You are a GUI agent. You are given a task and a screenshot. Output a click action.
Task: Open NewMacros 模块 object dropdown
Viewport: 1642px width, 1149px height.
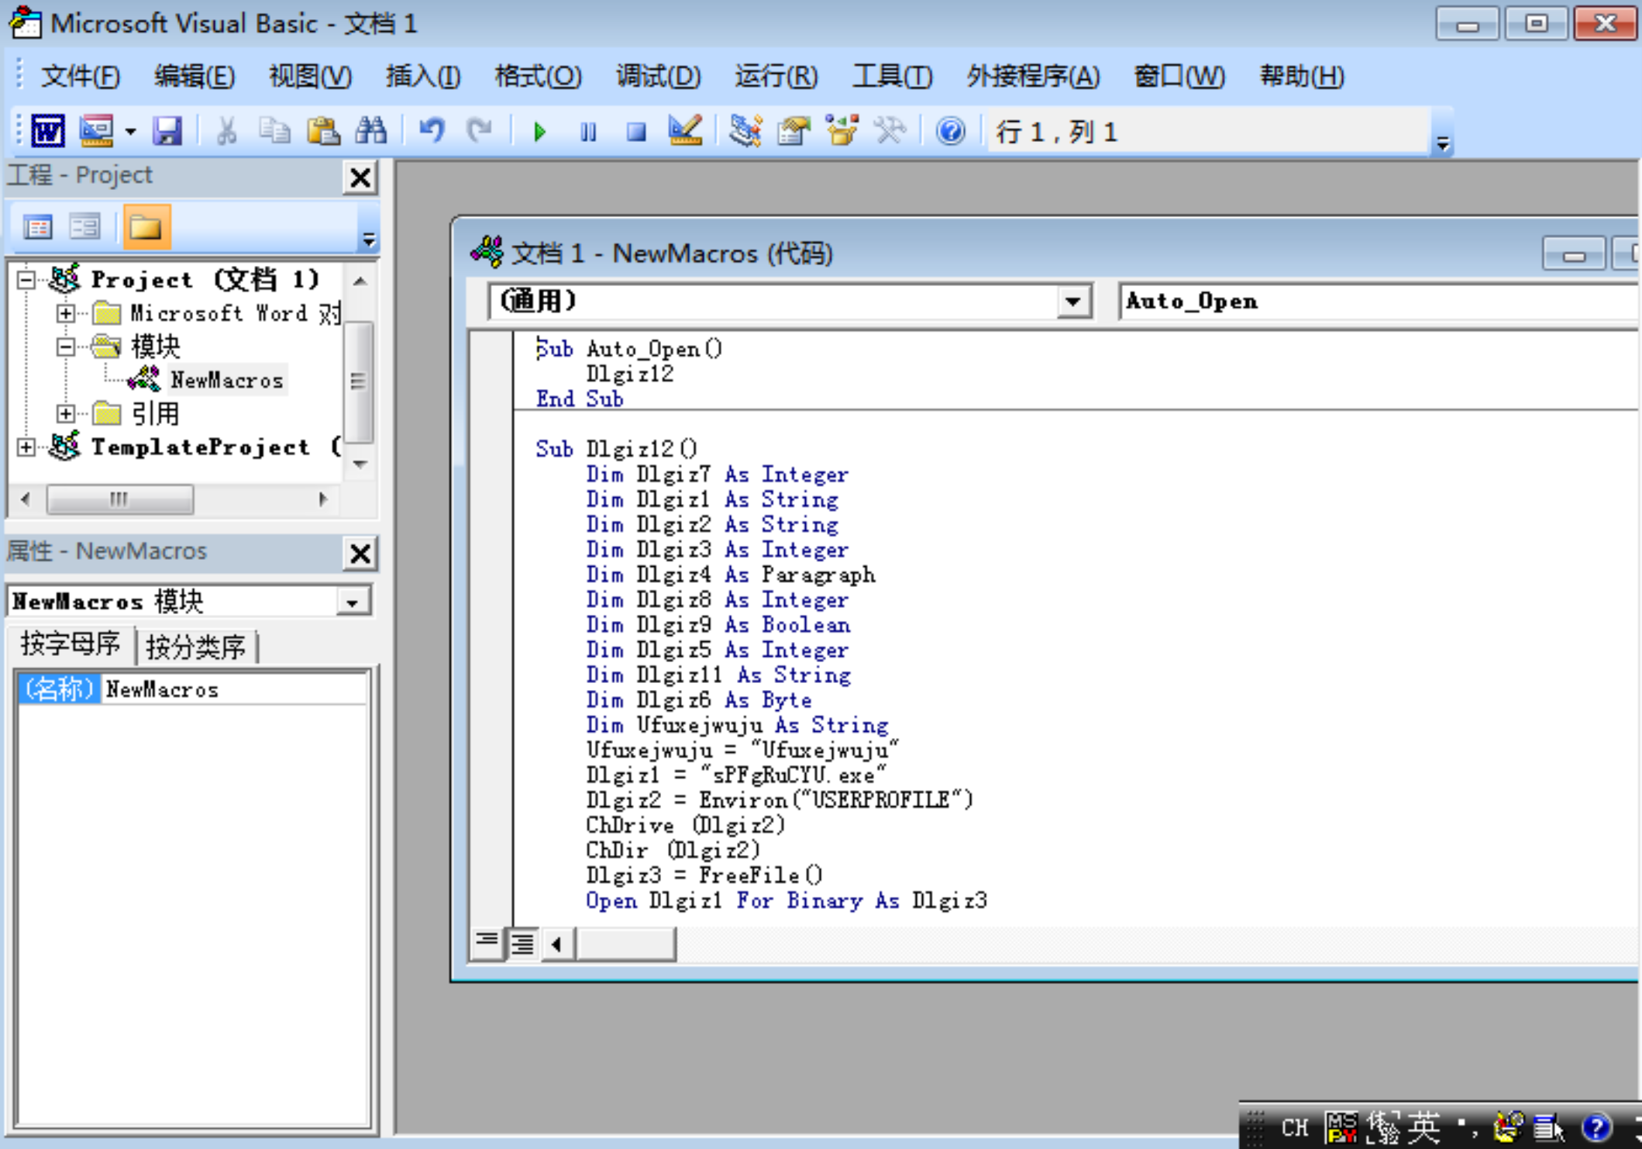click(x=353, y=602)
